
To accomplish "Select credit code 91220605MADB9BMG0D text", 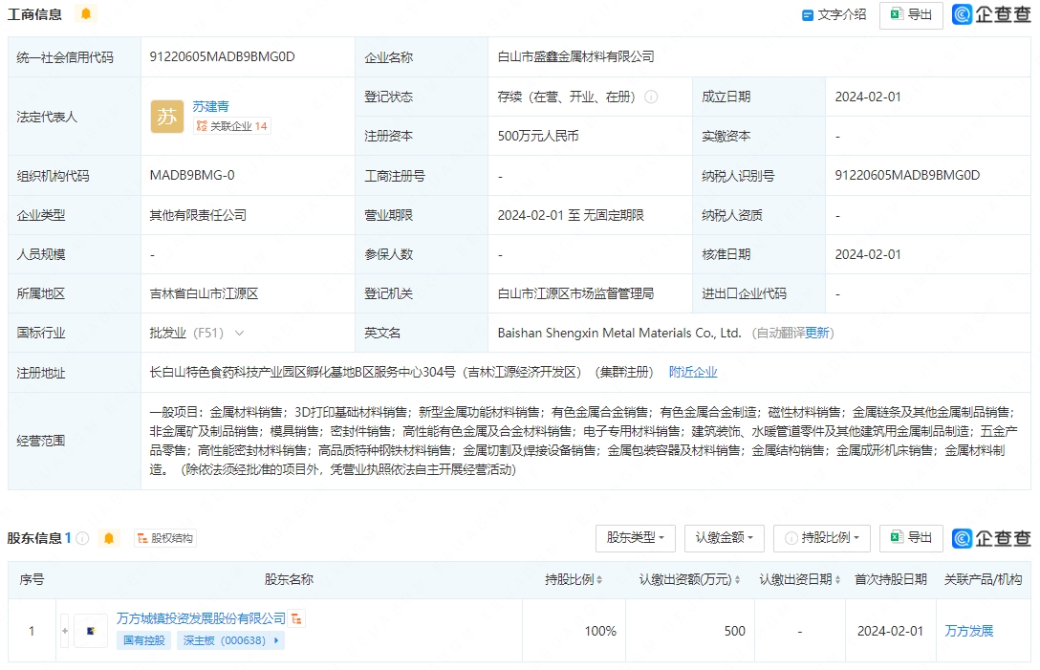I will pyautogui.click(x=222, y=57).
